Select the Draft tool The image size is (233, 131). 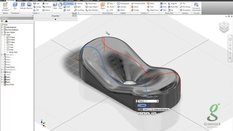point(67,10)
